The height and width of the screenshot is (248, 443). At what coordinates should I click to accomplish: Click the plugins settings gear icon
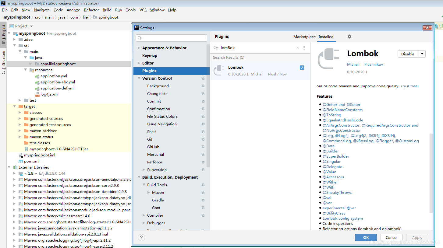(x=349, y=37)
